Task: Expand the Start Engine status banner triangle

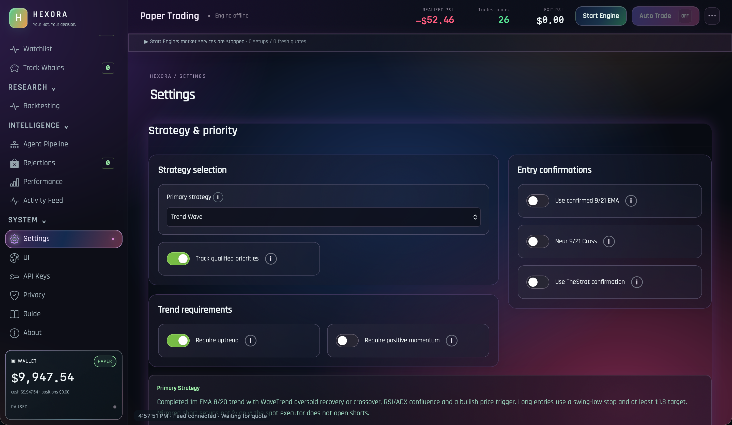Action: [146, 42]
